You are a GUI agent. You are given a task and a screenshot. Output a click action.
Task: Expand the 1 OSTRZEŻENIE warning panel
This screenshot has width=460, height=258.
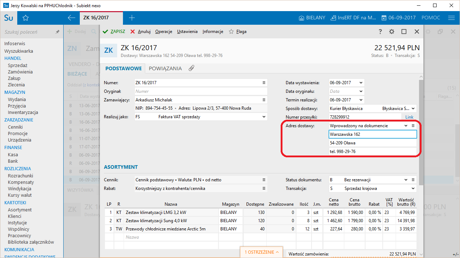[x=261, y=252]
